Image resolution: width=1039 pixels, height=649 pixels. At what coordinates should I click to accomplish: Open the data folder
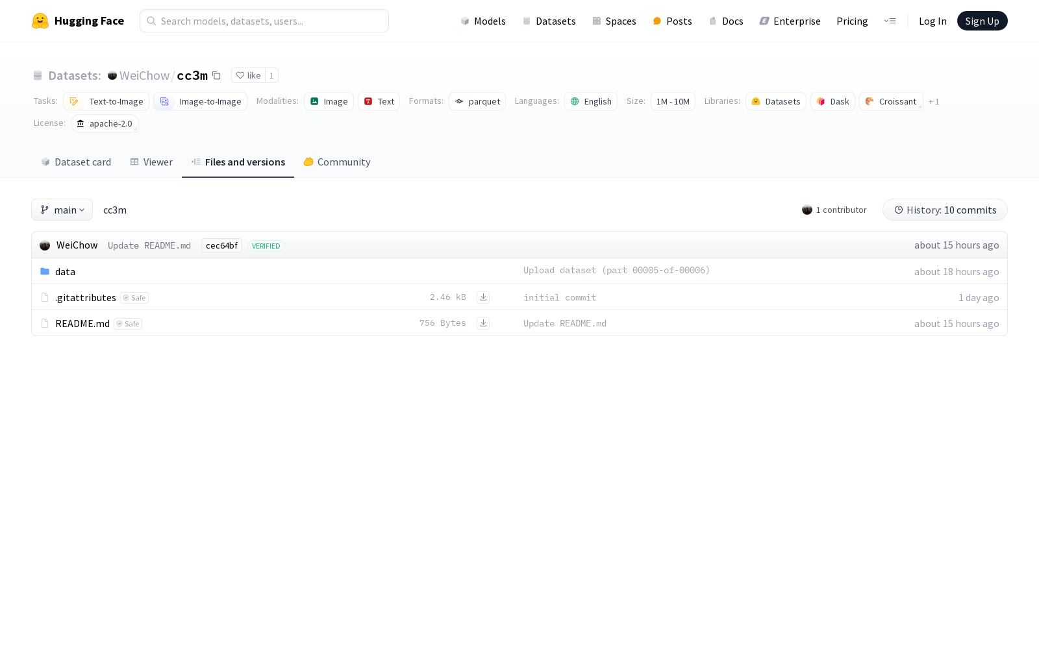point(65,272)
